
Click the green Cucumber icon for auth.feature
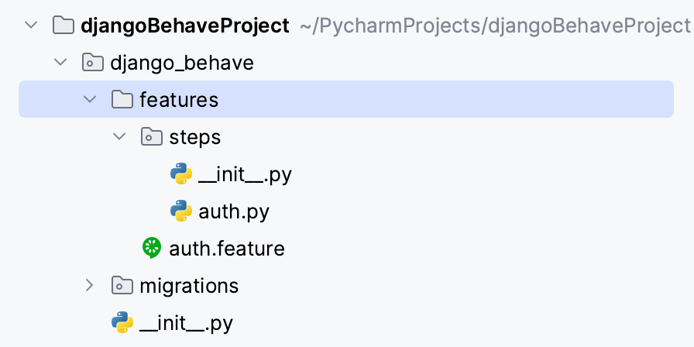(152, 248)
